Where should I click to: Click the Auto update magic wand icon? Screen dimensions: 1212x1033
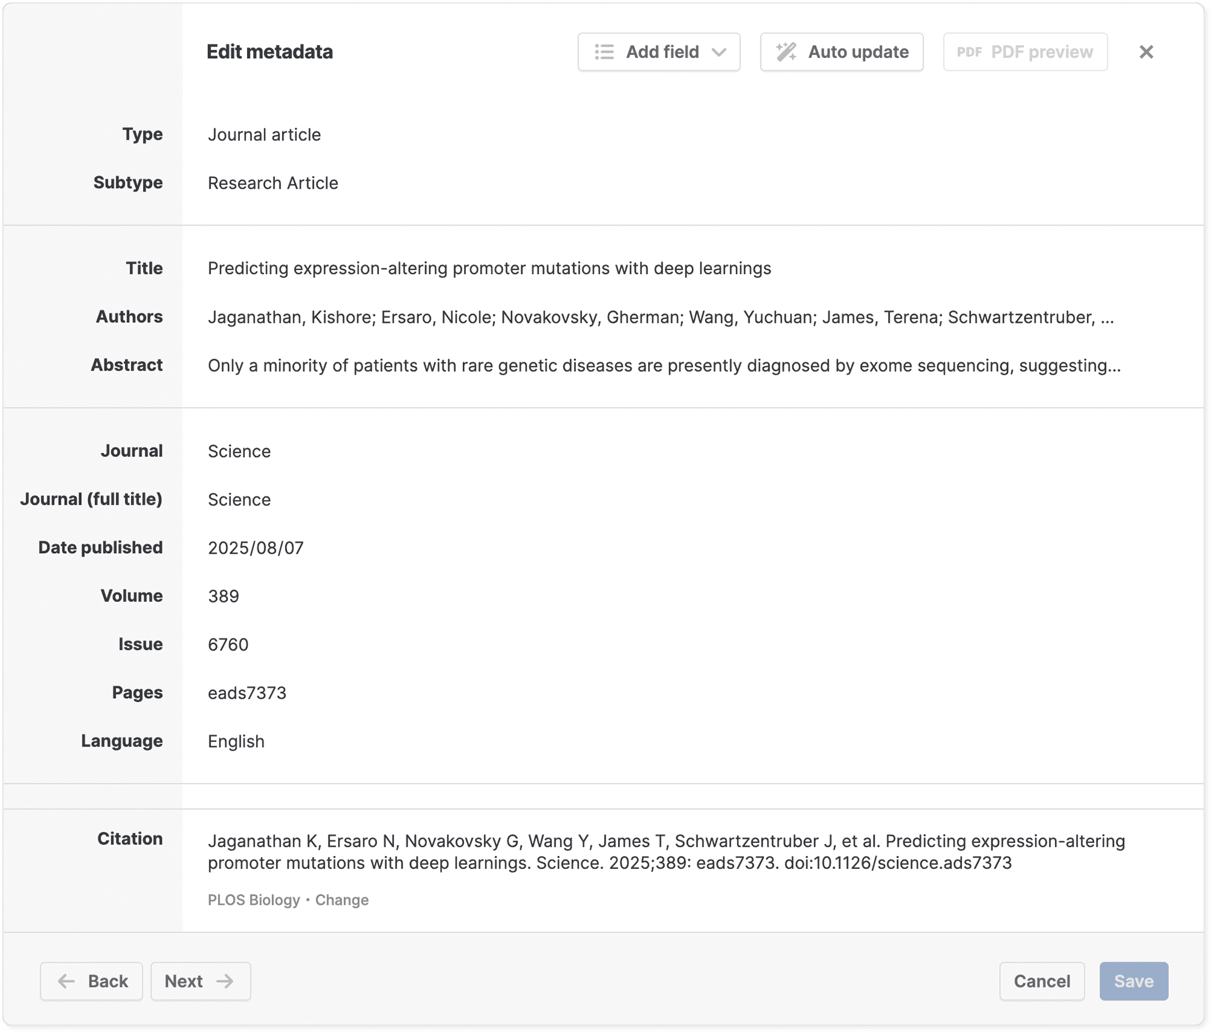point(786,52)
